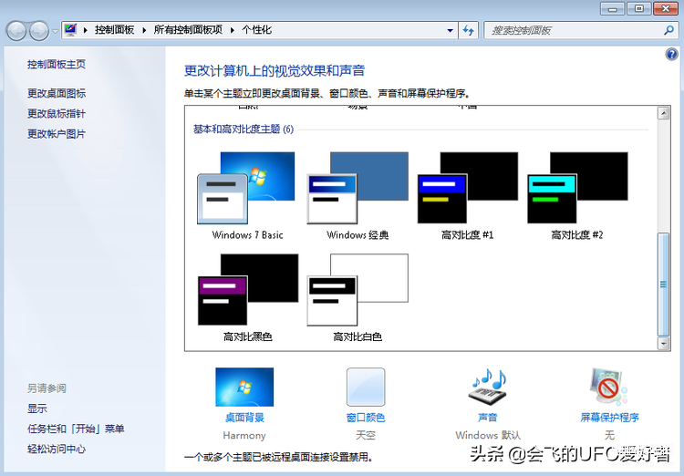The image size is (684, 476).
Task: Select the Windows 7 Basic theme
Action: [x=247, y=196]
